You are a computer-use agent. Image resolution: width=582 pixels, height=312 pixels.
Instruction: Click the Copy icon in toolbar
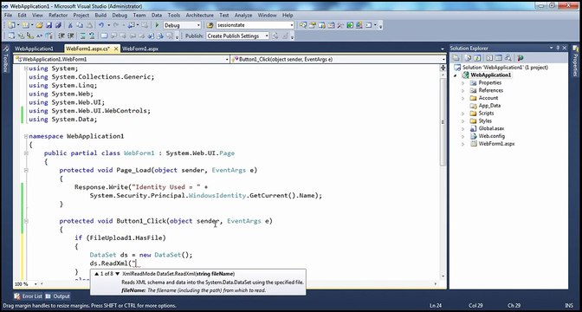coord(80,25)
